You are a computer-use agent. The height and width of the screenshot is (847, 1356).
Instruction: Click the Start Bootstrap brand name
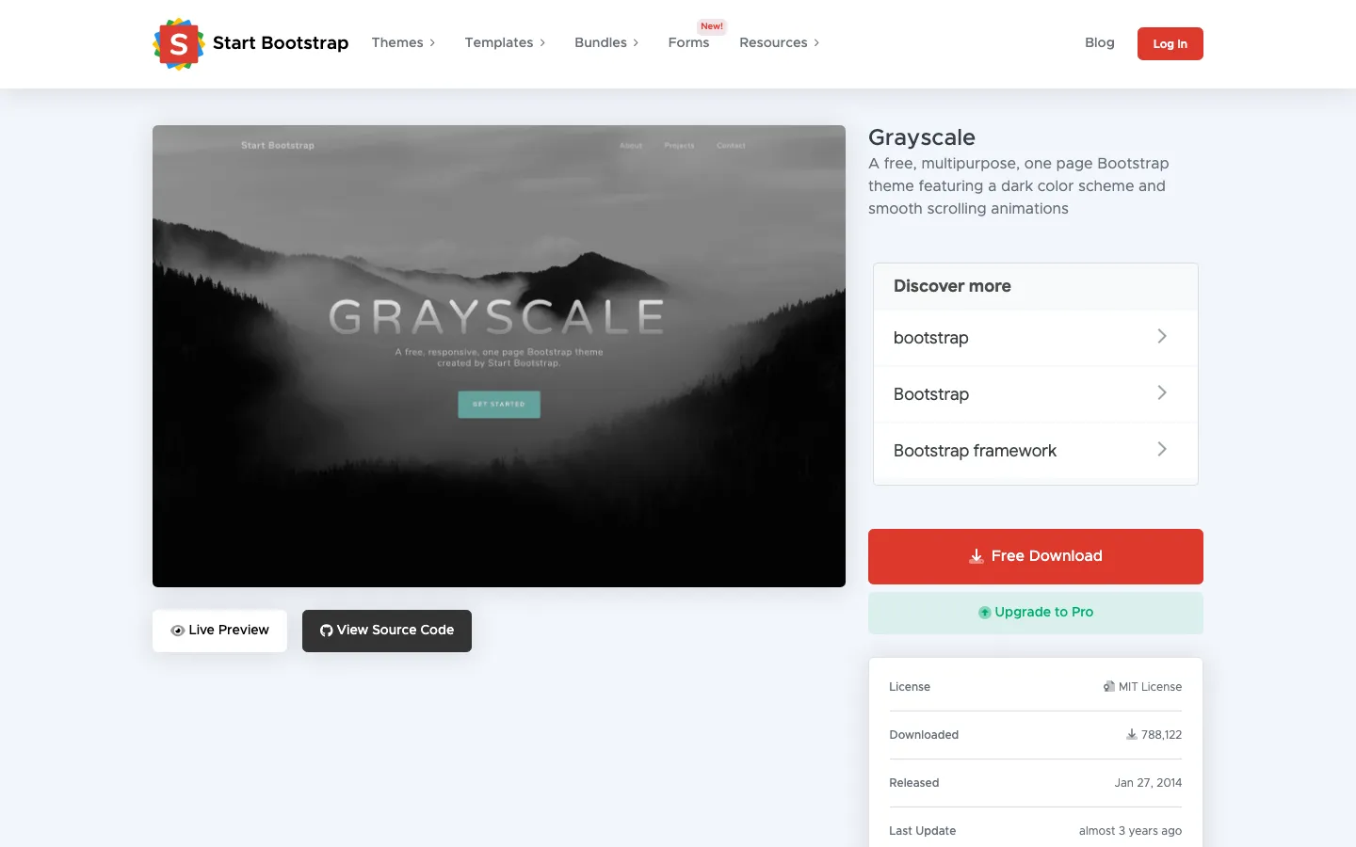point(281,43)
